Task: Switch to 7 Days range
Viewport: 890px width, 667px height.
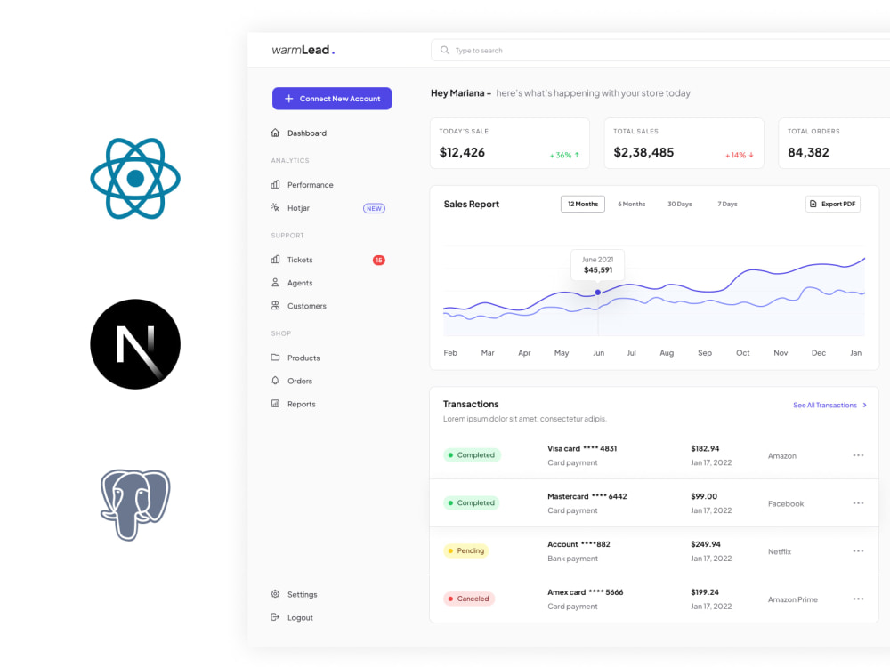Action: click(x=727, y=205)
